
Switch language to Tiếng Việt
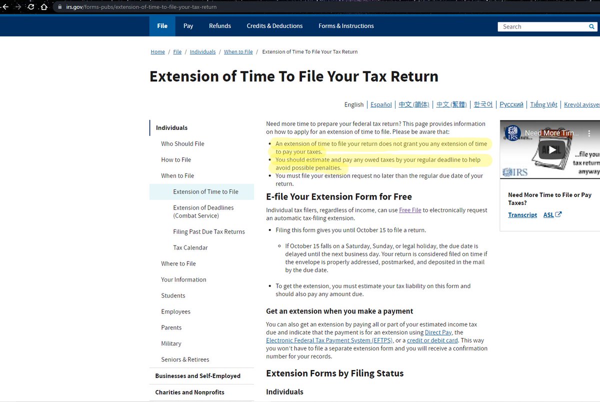tap(543, 104)
